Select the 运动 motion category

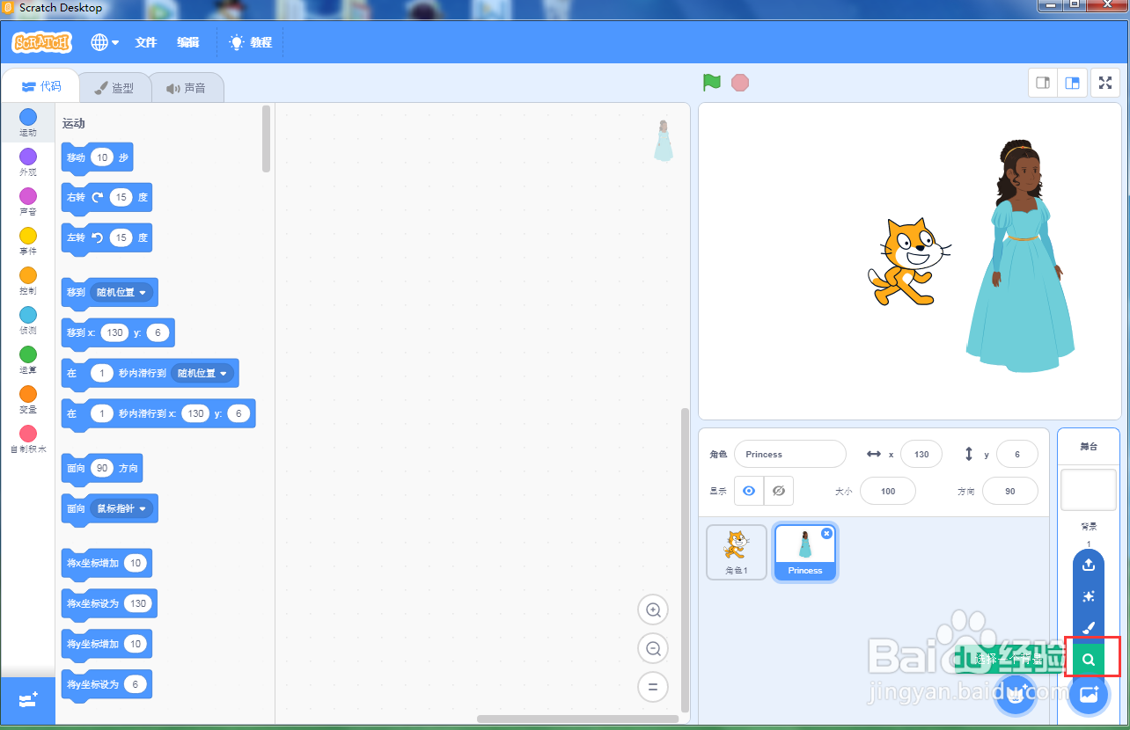(28, 123)
